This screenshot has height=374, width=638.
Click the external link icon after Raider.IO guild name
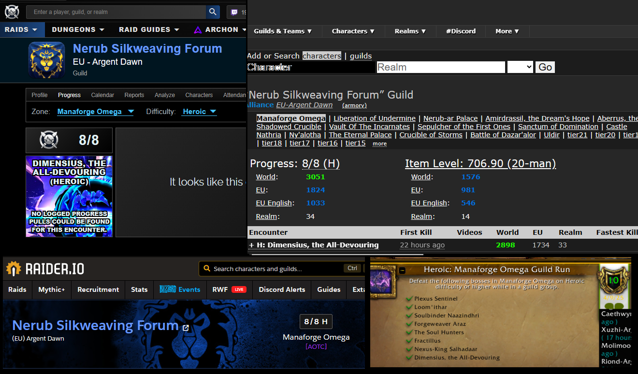coord(186,328)
